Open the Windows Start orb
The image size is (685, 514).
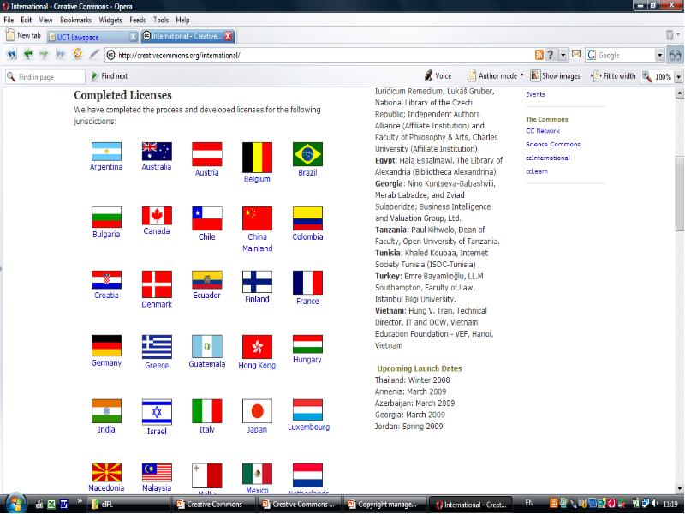click(15, 503)
